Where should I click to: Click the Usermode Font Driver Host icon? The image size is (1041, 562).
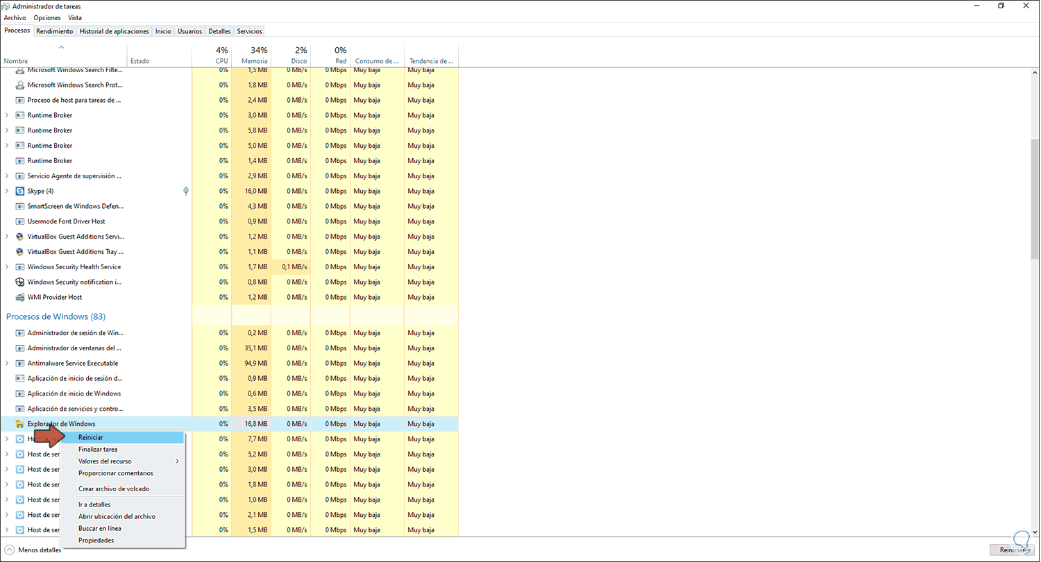coord(19,221)
